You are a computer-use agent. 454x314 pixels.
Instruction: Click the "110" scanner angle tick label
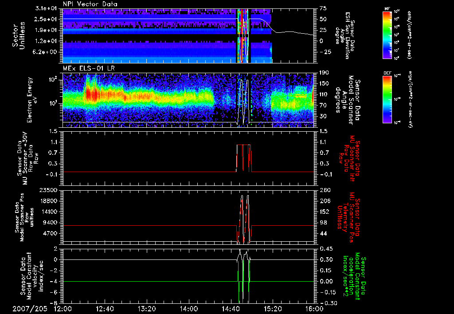point(324,94)
